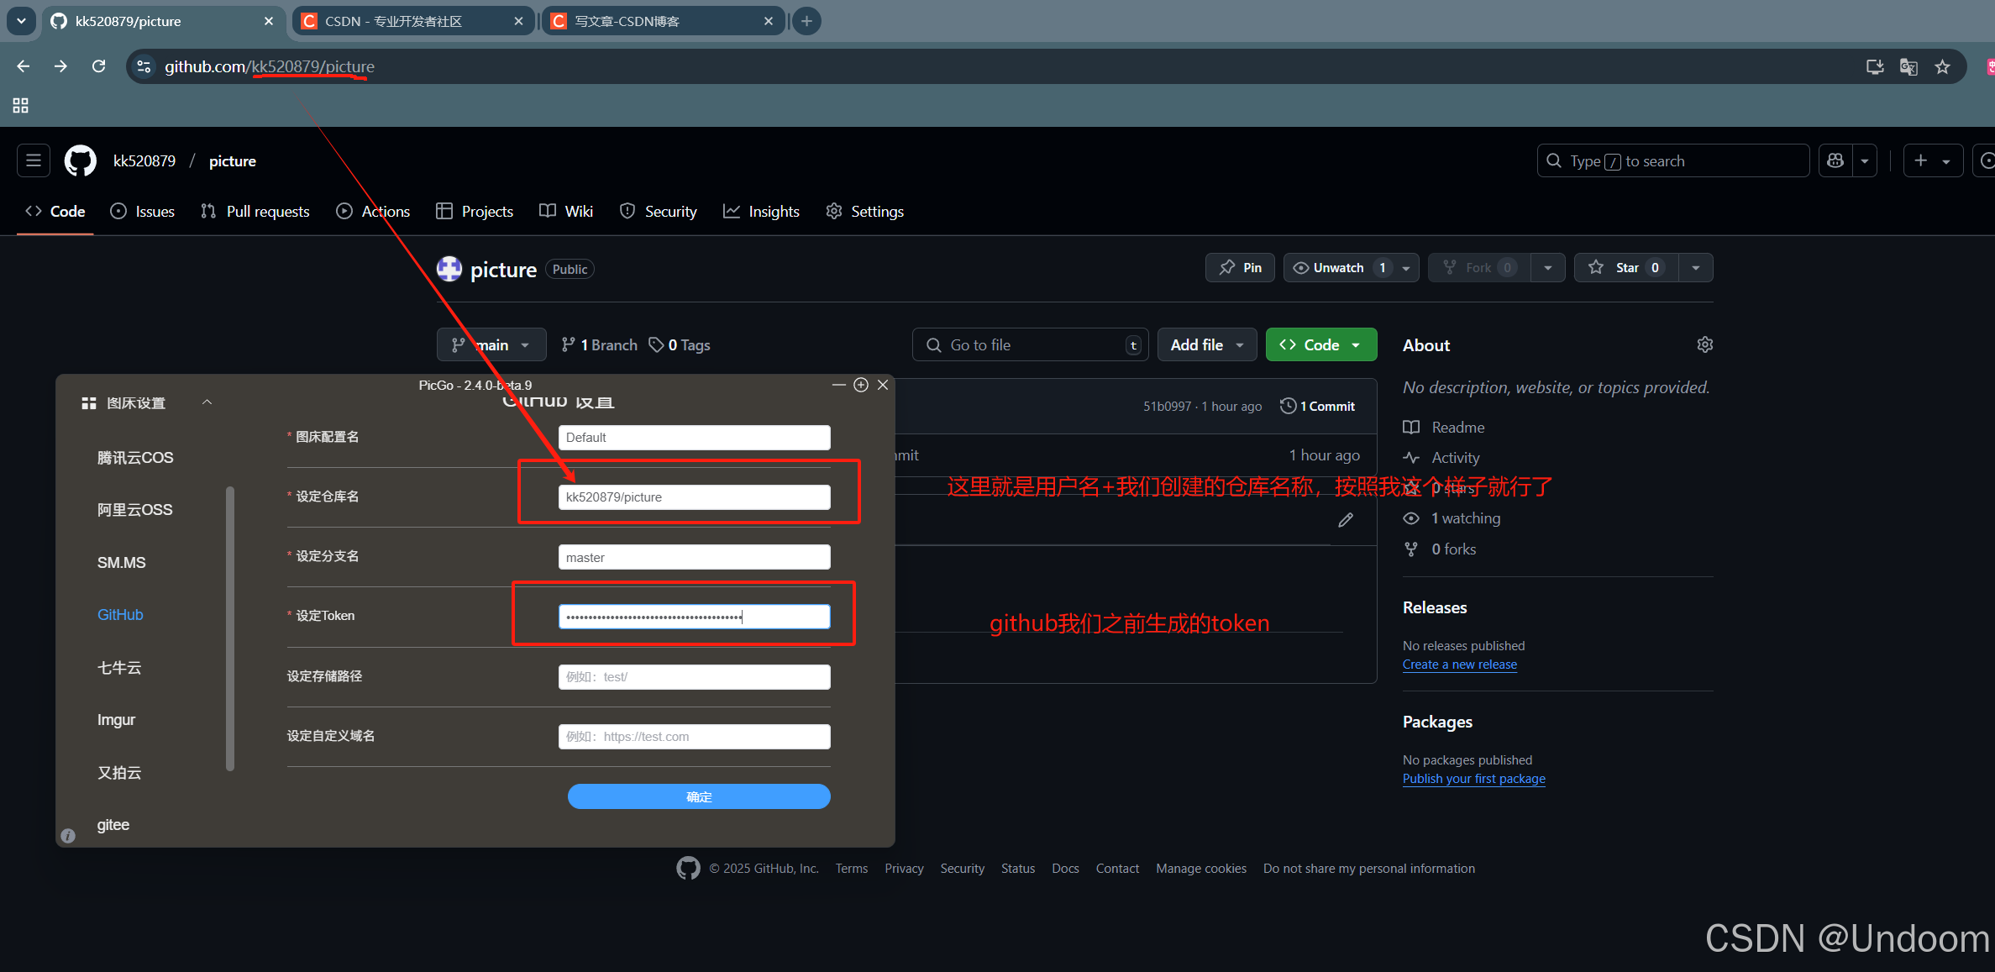Click the Star button
This screenshot has height=972, width=1995.
pos(1626,268)
